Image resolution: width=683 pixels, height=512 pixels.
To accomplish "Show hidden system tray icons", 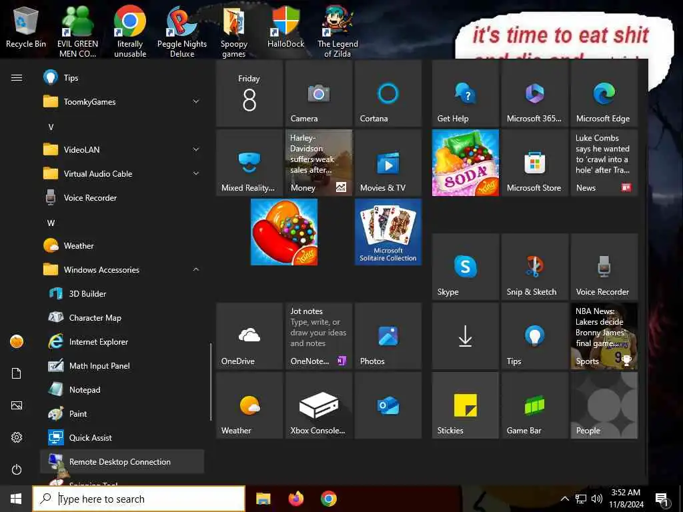I will [x=564, y=499].
